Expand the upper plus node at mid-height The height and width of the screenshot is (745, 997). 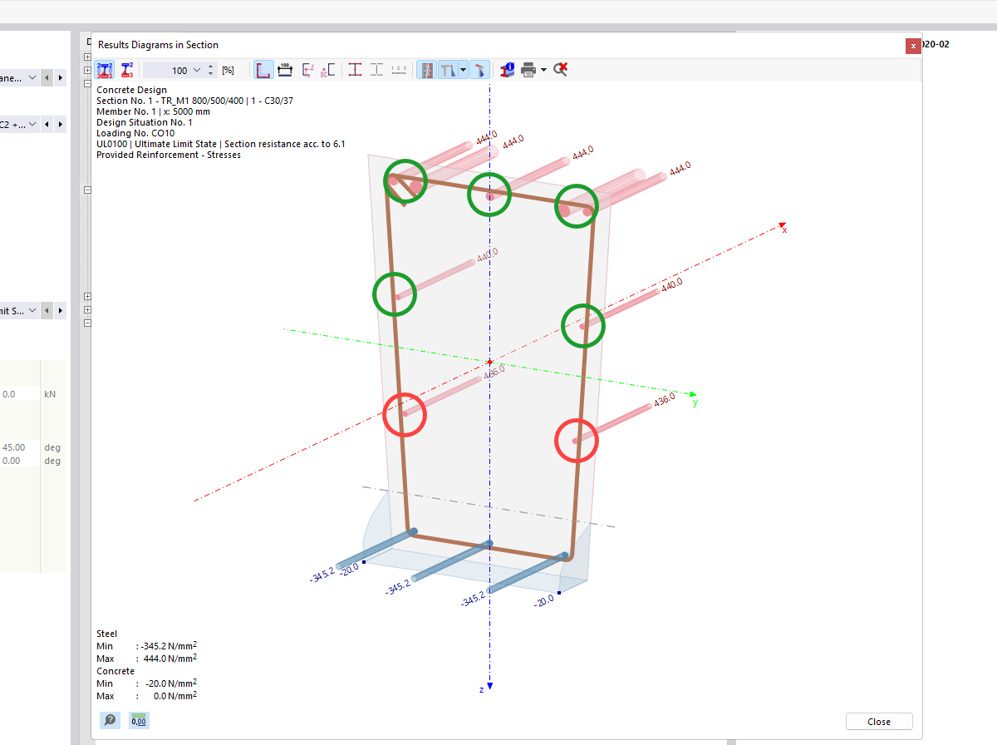pos(87,297)
